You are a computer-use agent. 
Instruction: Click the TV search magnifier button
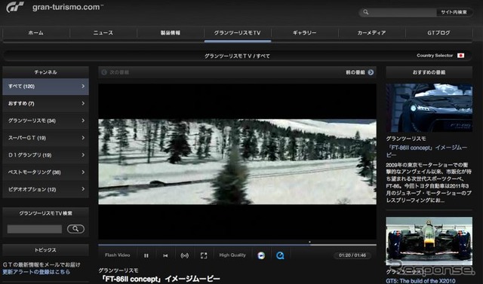click(x=75, y=229)
